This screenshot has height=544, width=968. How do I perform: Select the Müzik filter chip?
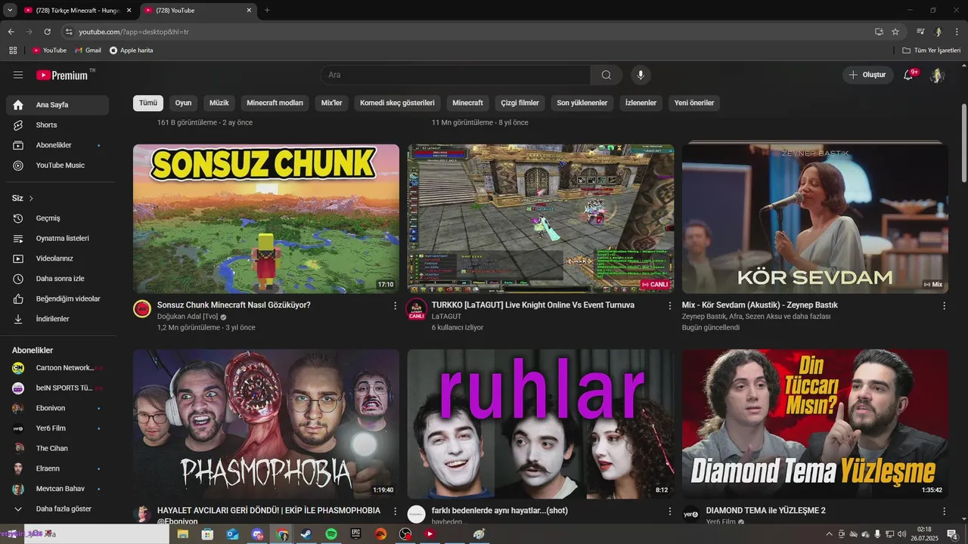[x=219, y=103]
